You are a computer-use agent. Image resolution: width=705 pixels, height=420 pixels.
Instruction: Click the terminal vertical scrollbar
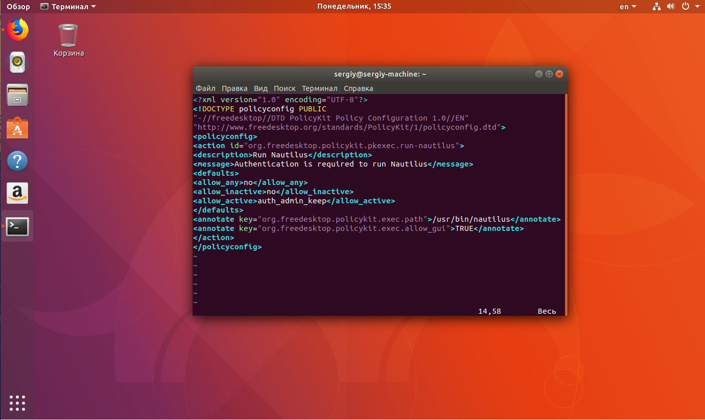[x=566, y=204]
